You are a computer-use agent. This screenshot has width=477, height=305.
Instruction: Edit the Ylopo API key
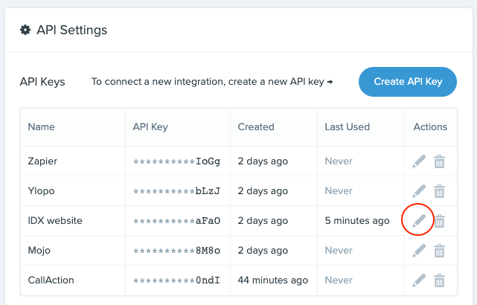point(419,191)
